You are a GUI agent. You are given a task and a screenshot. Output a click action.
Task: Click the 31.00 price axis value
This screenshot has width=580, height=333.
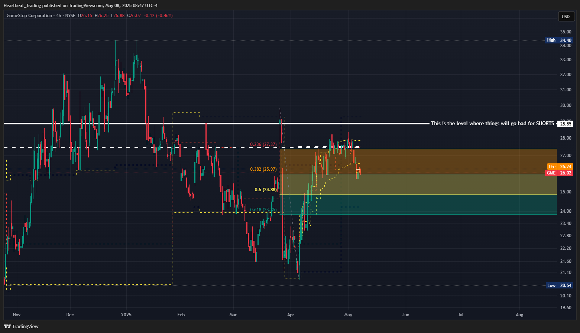(x=566, y=90)
